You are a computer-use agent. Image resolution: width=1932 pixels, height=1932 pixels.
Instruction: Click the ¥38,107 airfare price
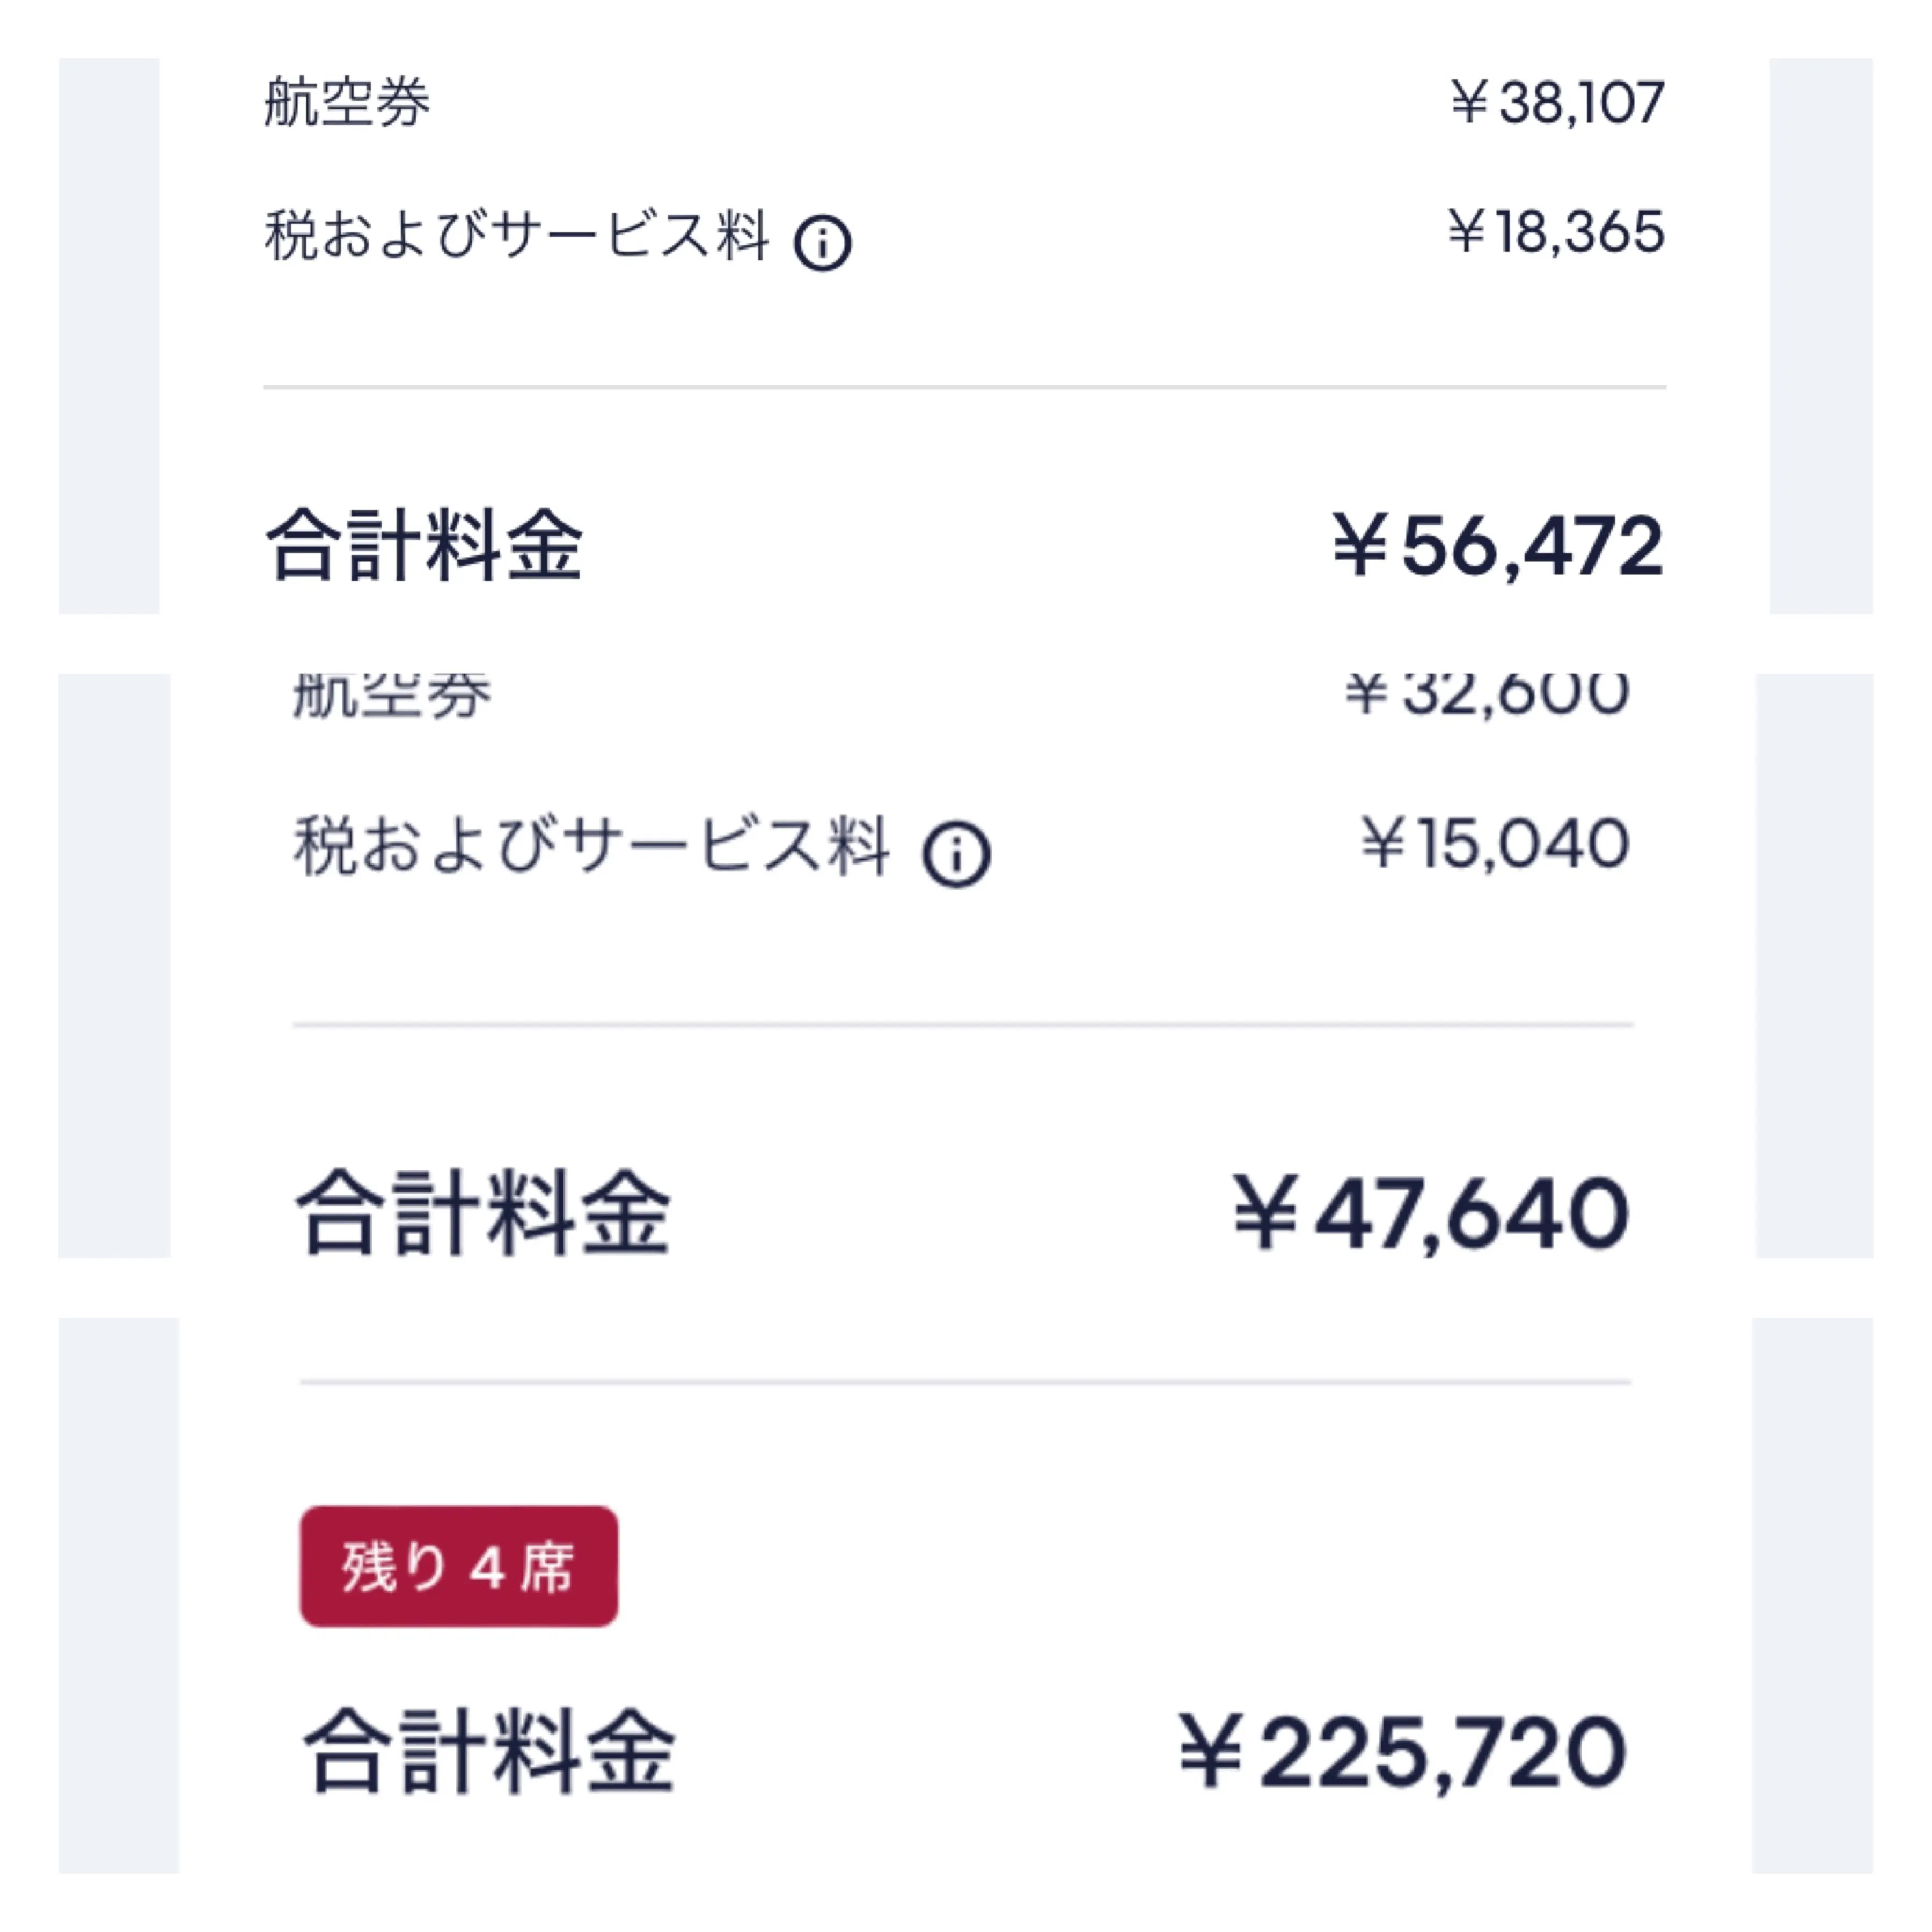tap(1558, 102)
